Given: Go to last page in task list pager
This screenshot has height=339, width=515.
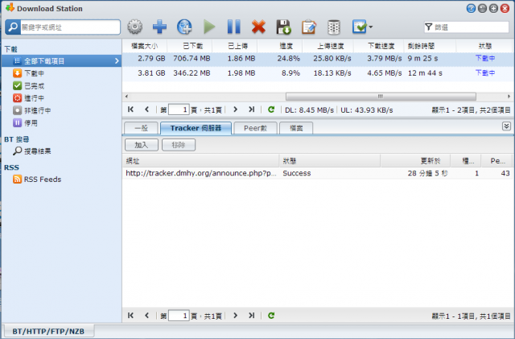Looking at the screenshot, I should pyautogui.click(x=252, y=110).
